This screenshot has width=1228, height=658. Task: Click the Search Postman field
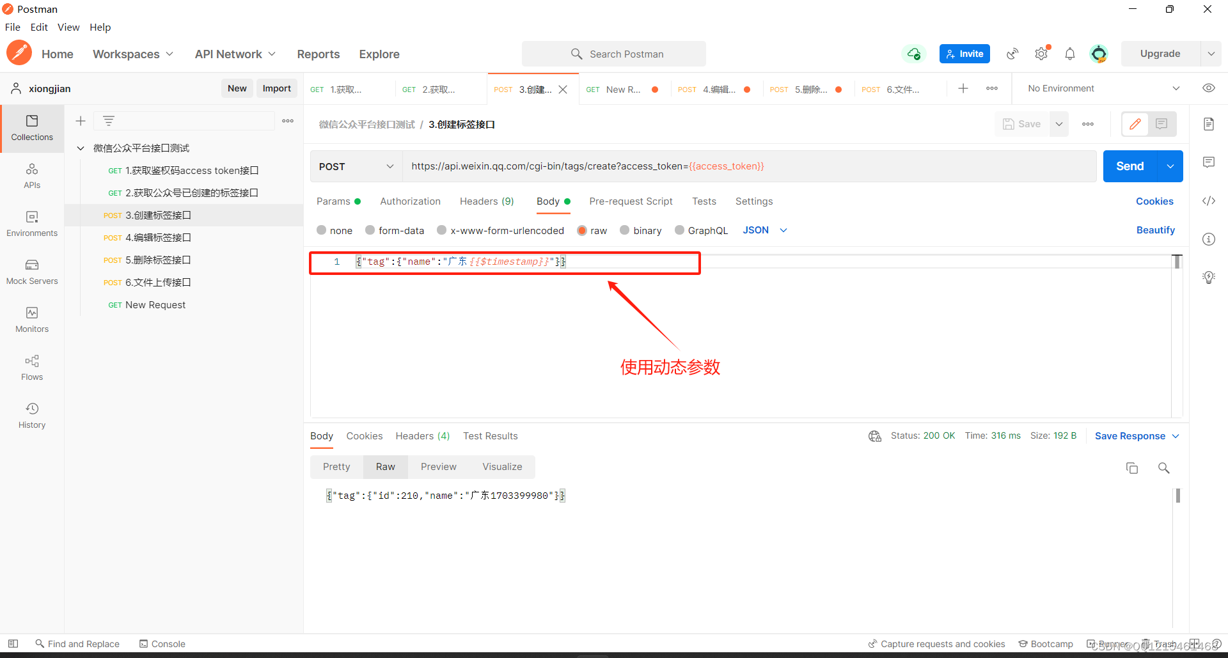614,54
